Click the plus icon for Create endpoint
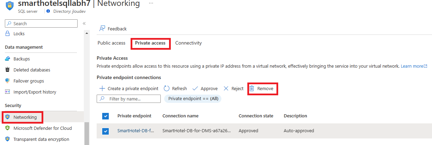 point(102,88)
